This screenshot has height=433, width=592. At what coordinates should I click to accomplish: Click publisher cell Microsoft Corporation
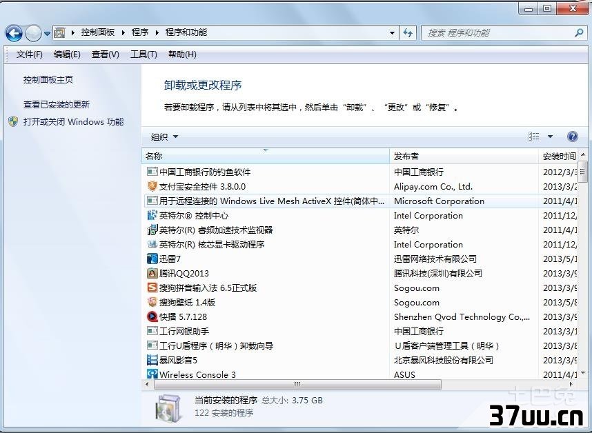tap(439, 201)
